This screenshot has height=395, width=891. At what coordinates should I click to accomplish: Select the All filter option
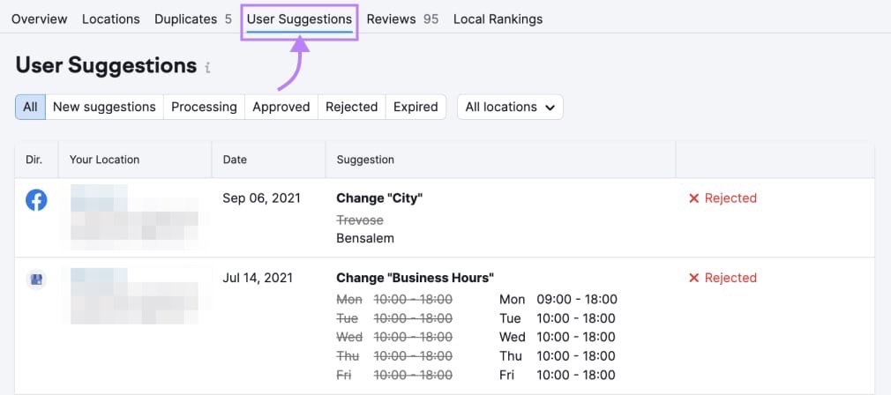pos(30,107)
